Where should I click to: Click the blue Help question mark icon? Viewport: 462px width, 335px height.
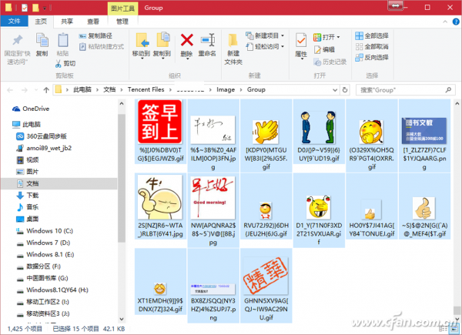[x=456, y=22]
